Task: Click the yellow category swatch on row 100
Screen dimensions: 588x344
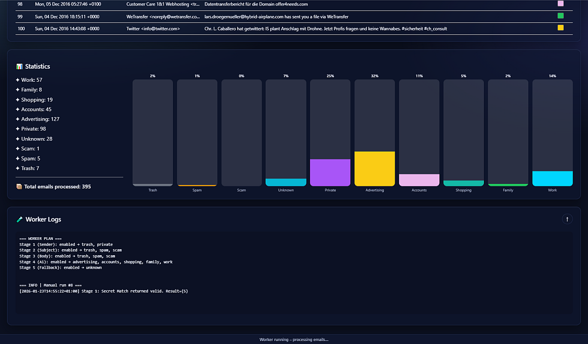Action: 561,28
